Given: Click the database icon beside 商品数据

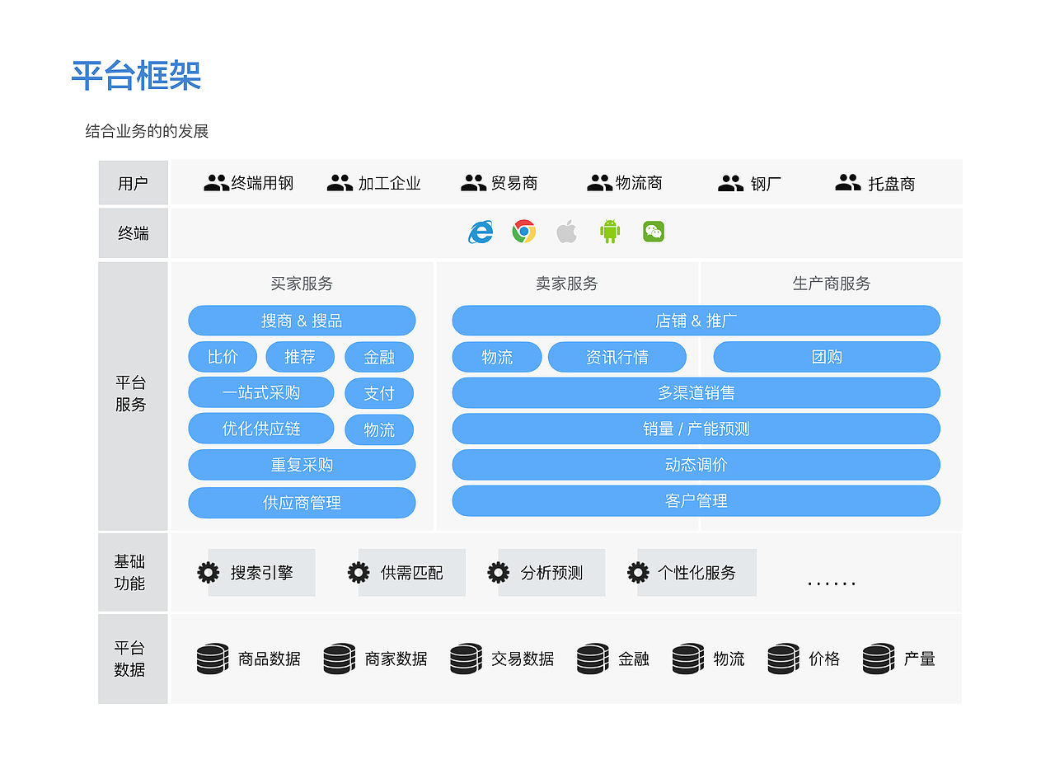Looking at the screenshot, I should click(x=213, y=659).
